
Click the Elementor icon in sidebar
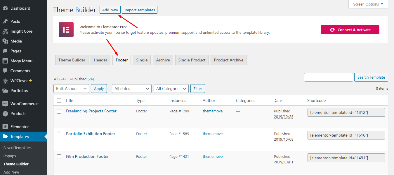pos(5,127)
